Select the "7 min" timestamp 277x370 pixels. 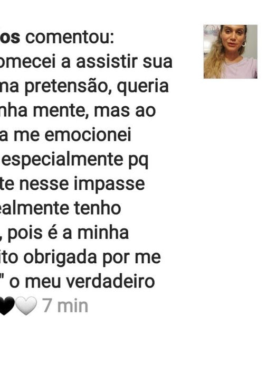coord(65,306)
